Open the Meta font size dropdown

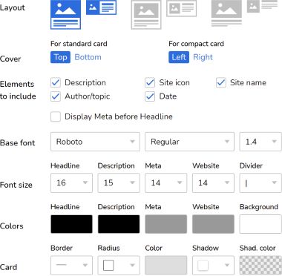[166, 183]
